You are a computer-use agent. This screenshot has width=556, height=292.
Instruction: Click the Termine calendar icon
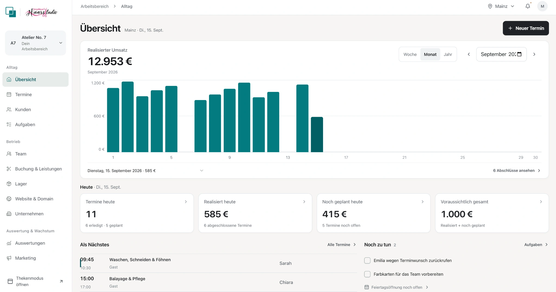point(9,94)
